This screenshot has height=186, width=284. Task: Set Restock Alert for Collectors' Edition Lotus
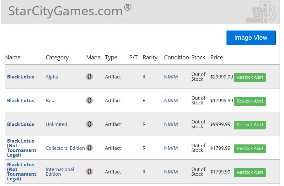(249, 148)
